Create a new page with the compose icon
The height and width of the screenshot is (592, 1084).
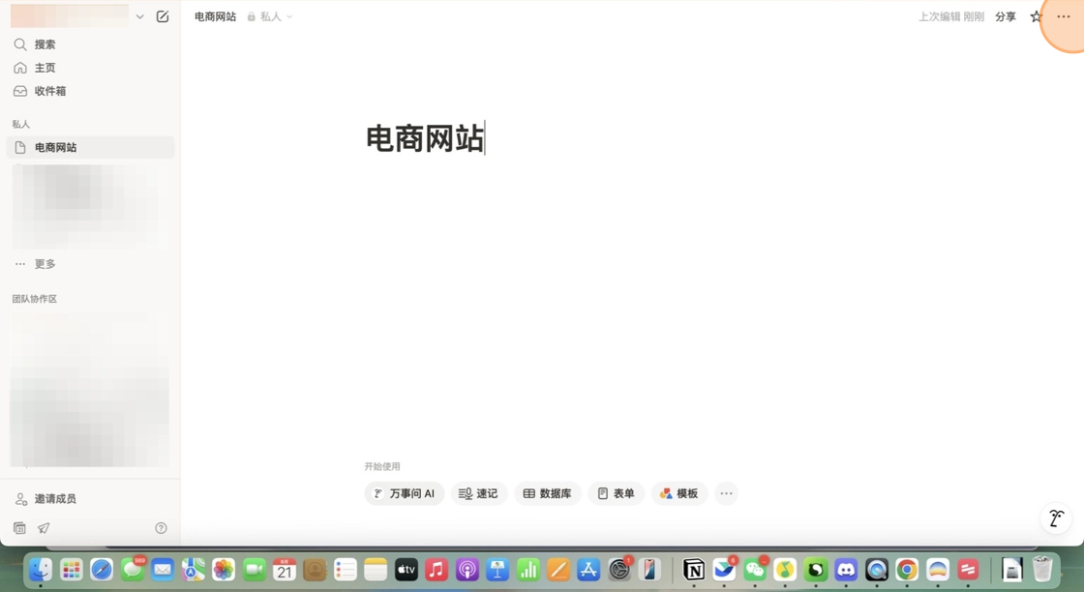click(163, 16)
